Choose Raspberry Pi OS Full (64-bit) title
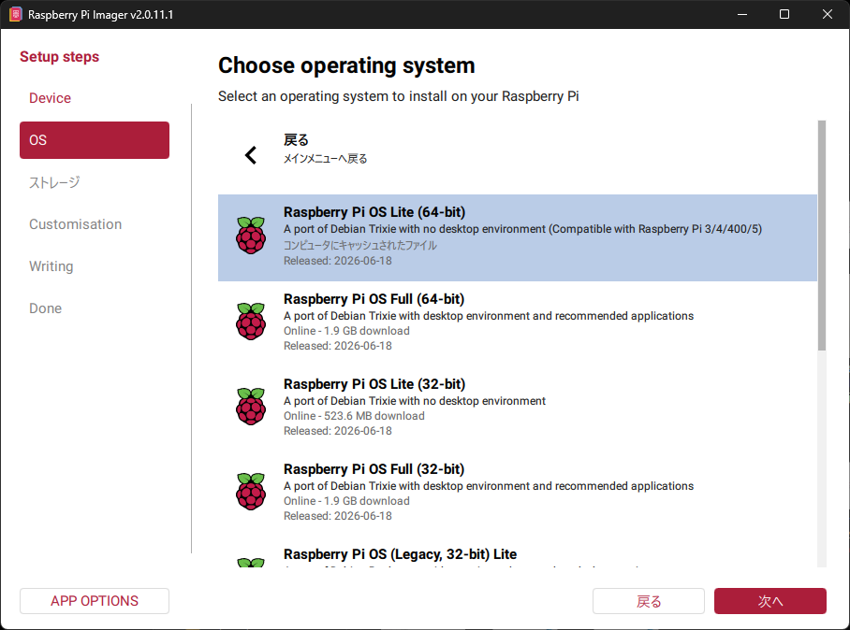This screenshot has width=850, height=630. [374, 299]
